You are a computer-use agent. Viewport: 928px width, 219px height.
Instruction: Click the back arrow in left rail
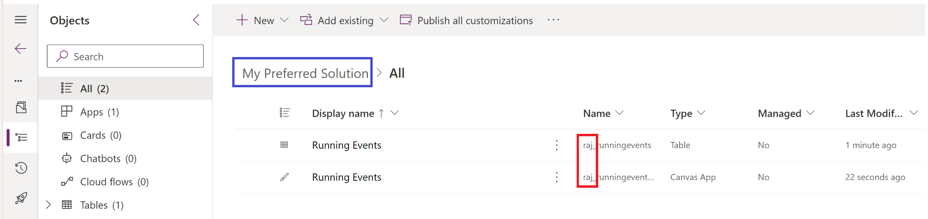(20, 49)
